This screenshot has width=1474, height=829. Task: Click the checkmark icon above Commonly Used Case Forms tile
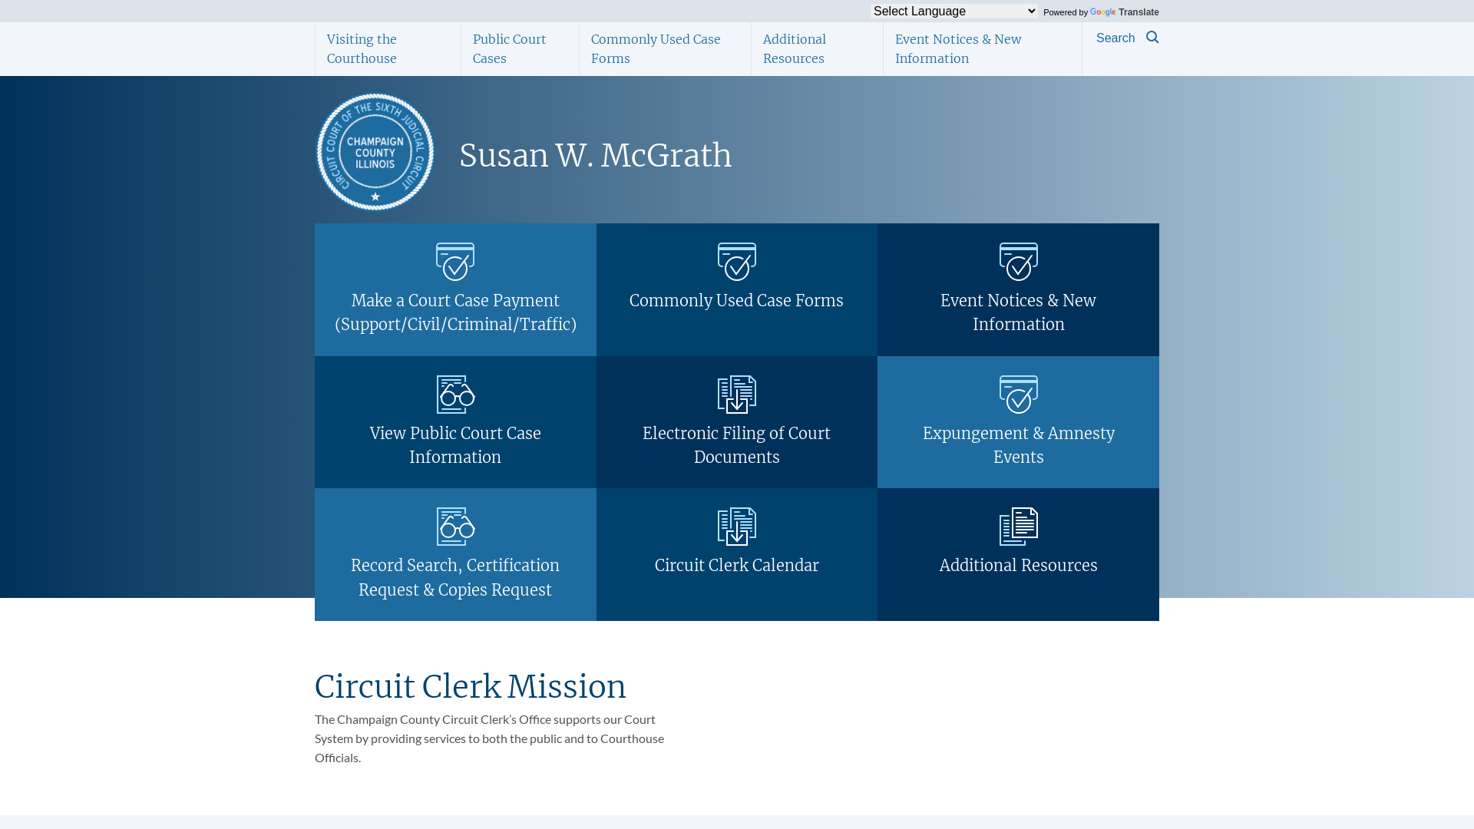[x=737, y=262]
